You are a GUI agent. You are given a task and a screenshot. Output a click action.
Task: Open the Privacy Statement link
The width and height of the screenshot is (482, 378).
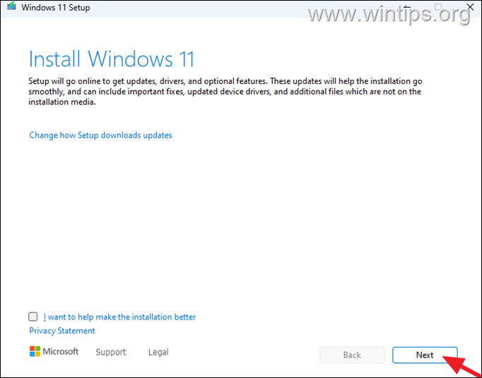point(62,331)
